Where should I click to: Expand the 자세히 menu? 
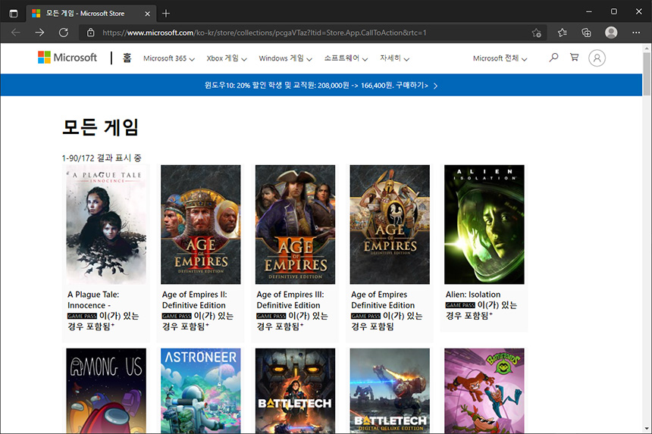pos(394,58)
